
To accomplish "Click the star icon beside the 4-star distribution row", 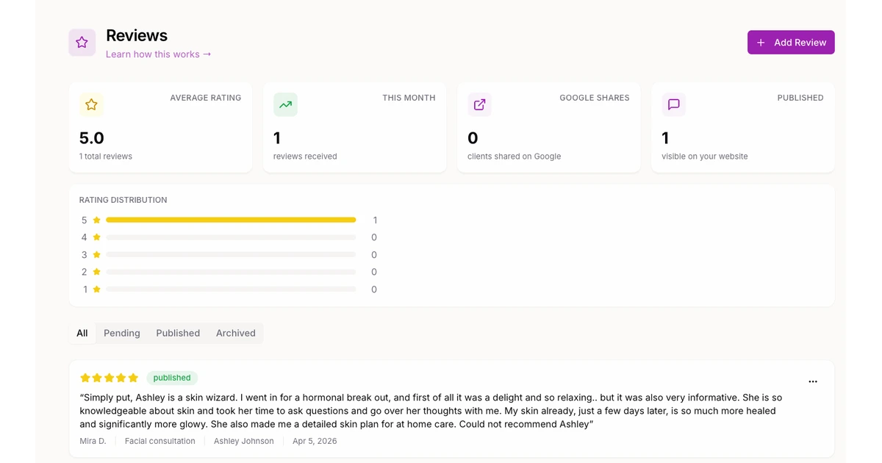I will pyautogui.click(x=96, y=237).
